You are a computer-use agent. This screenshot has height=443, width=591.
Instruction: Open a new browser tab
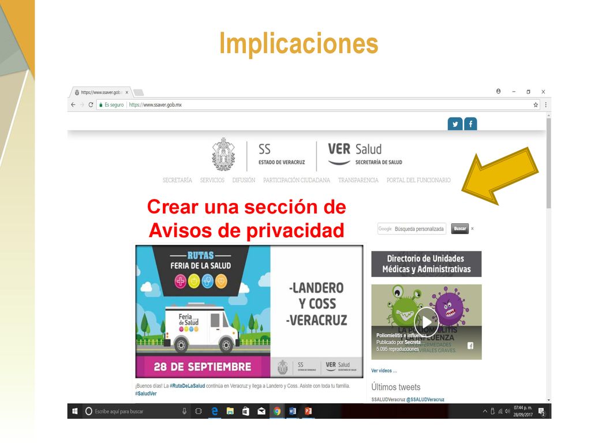tap(139, 92)
